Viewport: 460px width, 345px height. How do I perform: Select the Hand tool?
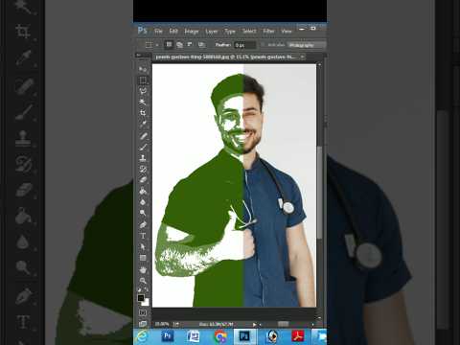coord(143,270)
